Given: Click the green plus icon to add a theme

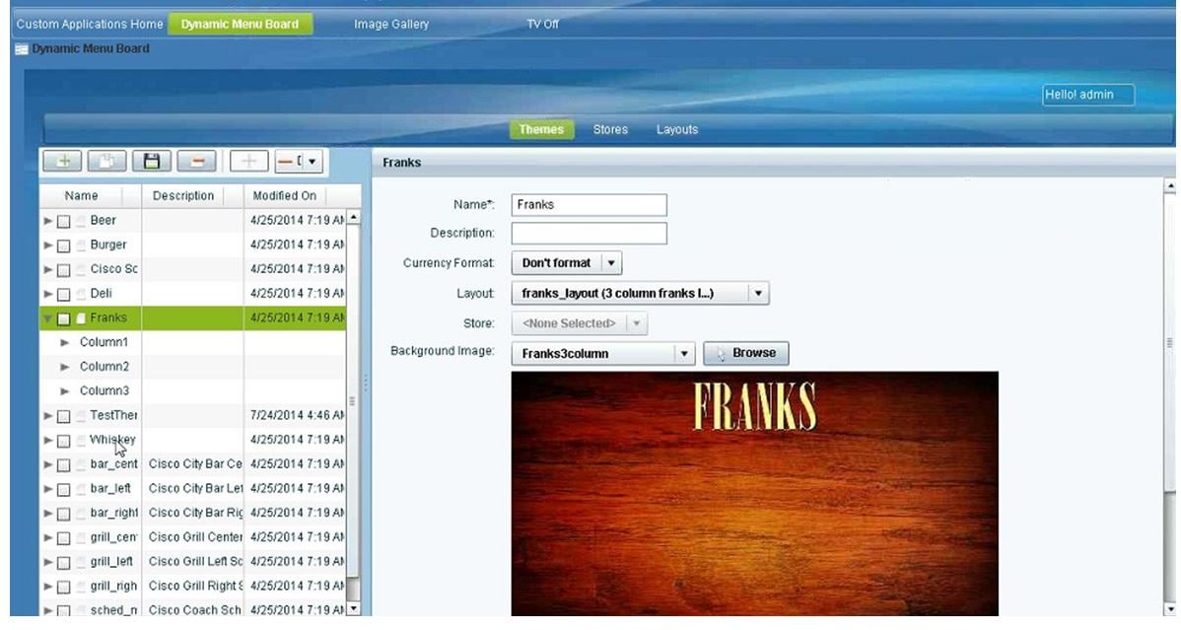Looking at the screenshot, I should coord(61,162).
